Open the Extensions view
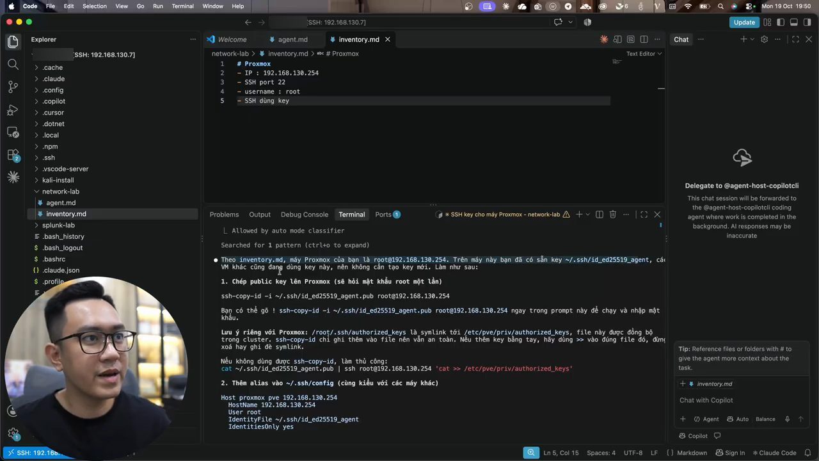Viewport: 819px width, 461px height. click(x=13, y=155)
